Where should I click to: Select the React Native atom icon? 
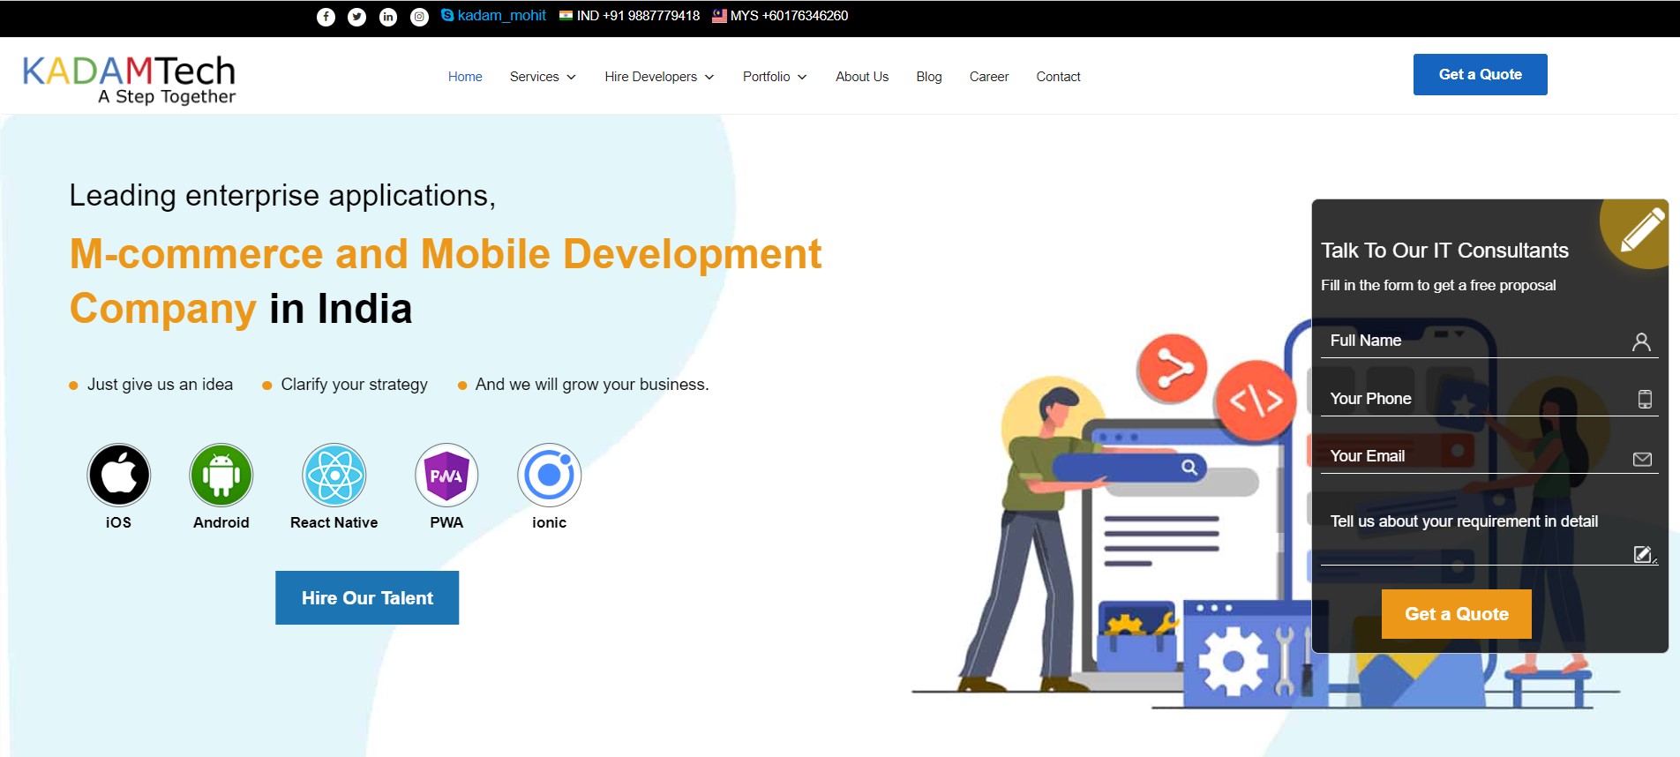tap(334, 475)
